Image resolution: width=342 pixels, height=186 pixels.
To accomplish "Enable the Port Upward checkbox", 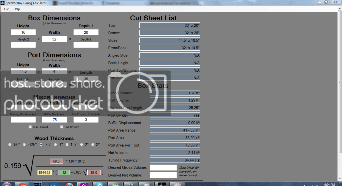I will 61,127.
